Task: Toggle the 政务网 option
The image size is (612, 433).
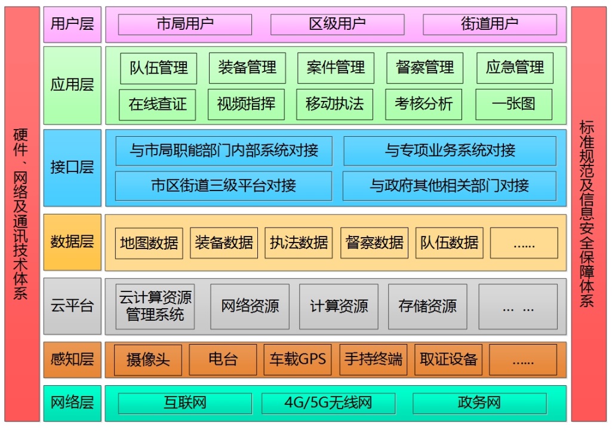Action: tap(481, 403)
